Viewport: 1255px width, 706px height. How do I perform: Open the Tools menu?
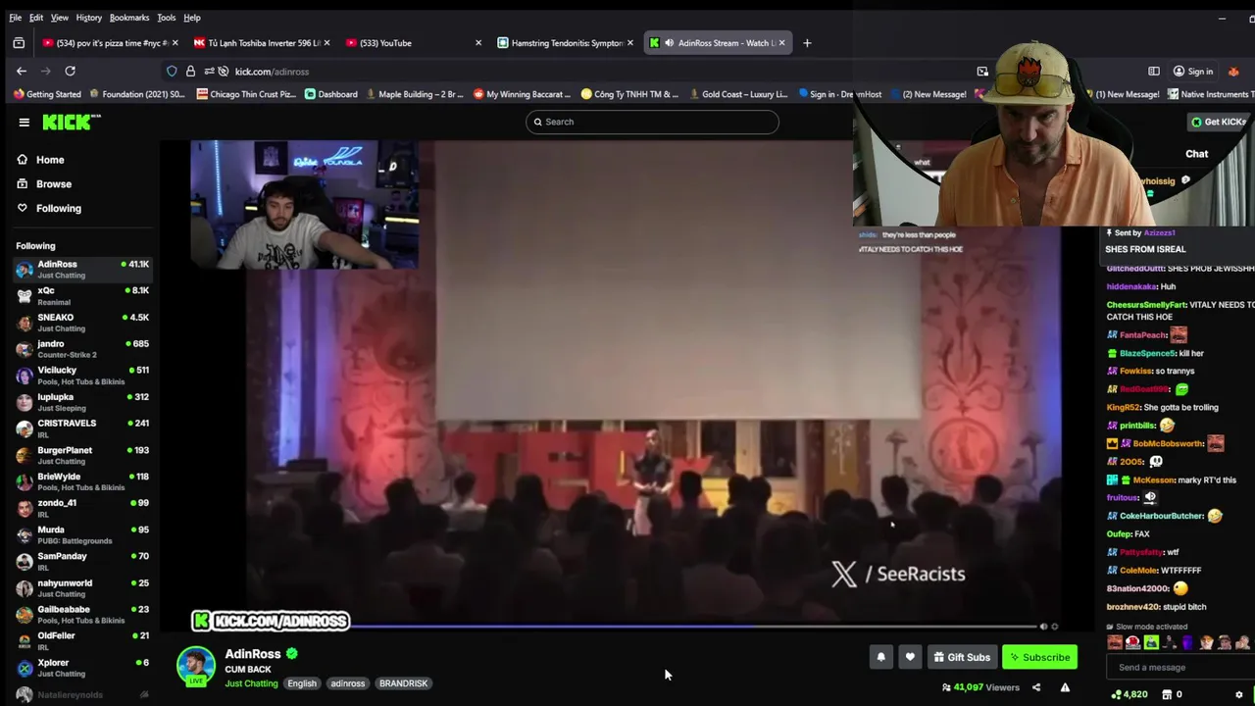point(167,18)
